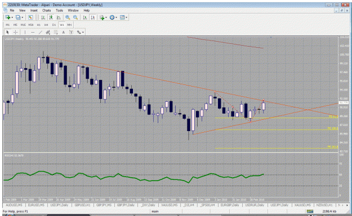The image size is (352, 216).
Task: Switch to Line Chart display
Action: tap(59, 17)
